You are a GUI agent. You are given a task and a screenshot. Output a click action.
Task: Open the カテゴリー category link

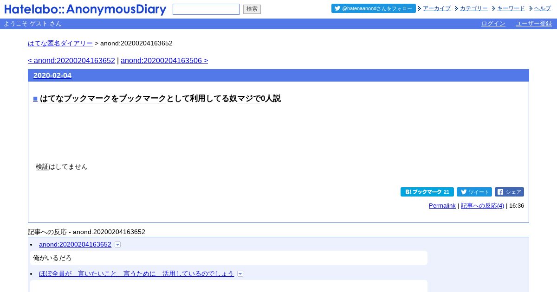[473, 8]
